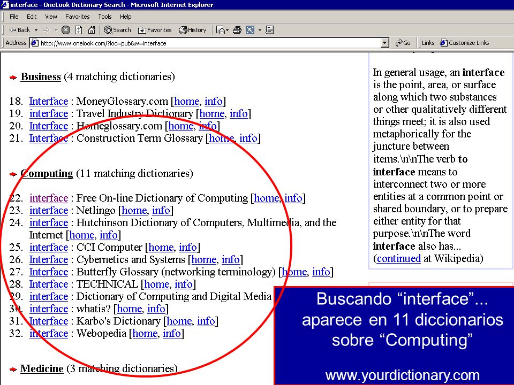This screenshot has width=514, height=385.
Task: Open Interface entry for TECHNICAL
Action: pyautogui.click(x=49, y=284)
